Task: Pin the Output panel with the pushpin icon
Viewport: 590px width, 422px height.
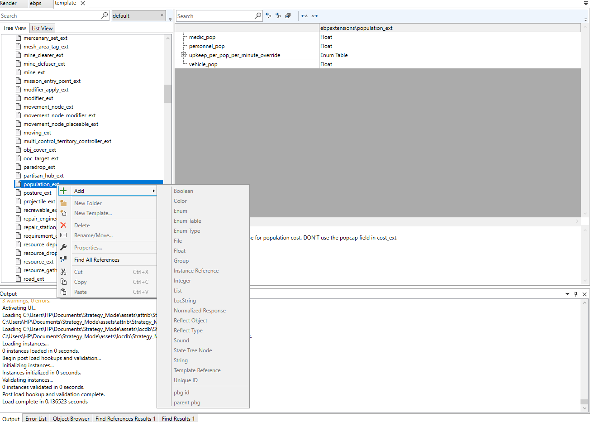Action: click(576, 294)
